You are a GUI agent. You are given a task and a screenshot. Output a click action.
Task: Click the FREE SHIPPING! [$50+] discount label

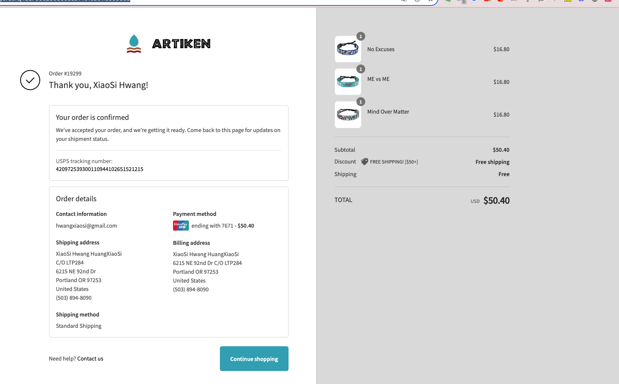coord(394,162)
